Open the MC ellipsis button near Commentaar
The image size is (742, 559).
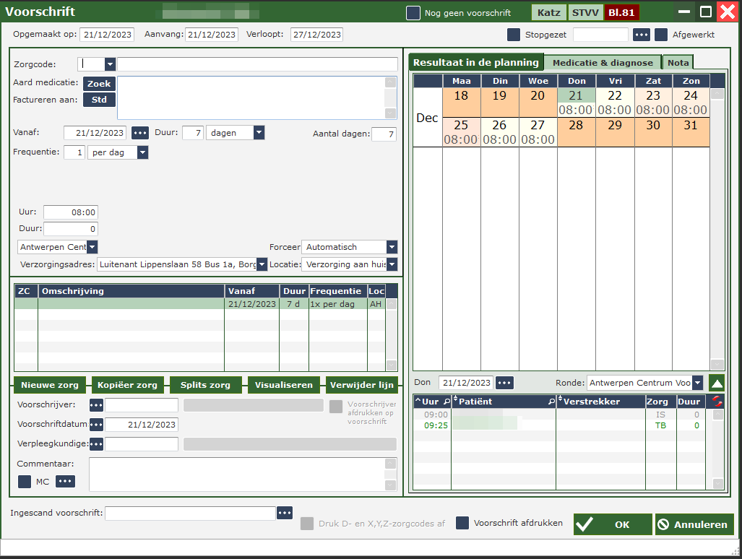(66, 482)
